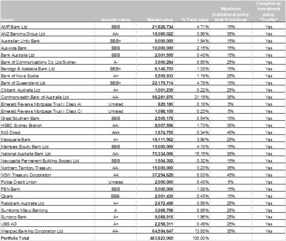The height and width of the screenshot is (241, 286).
Task: Click the BBB- rating for Qbank
Action: point(116,196)
